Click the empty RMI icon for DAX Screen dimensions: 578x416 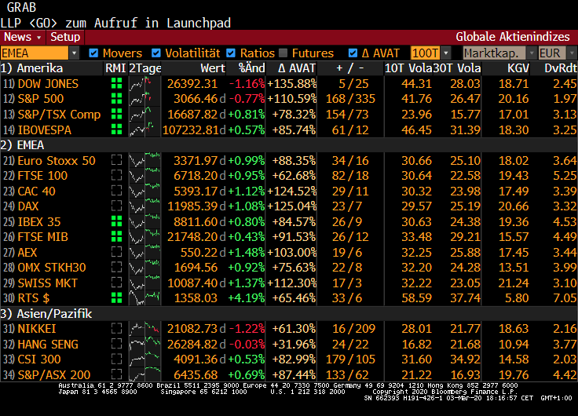click(117, 206)
